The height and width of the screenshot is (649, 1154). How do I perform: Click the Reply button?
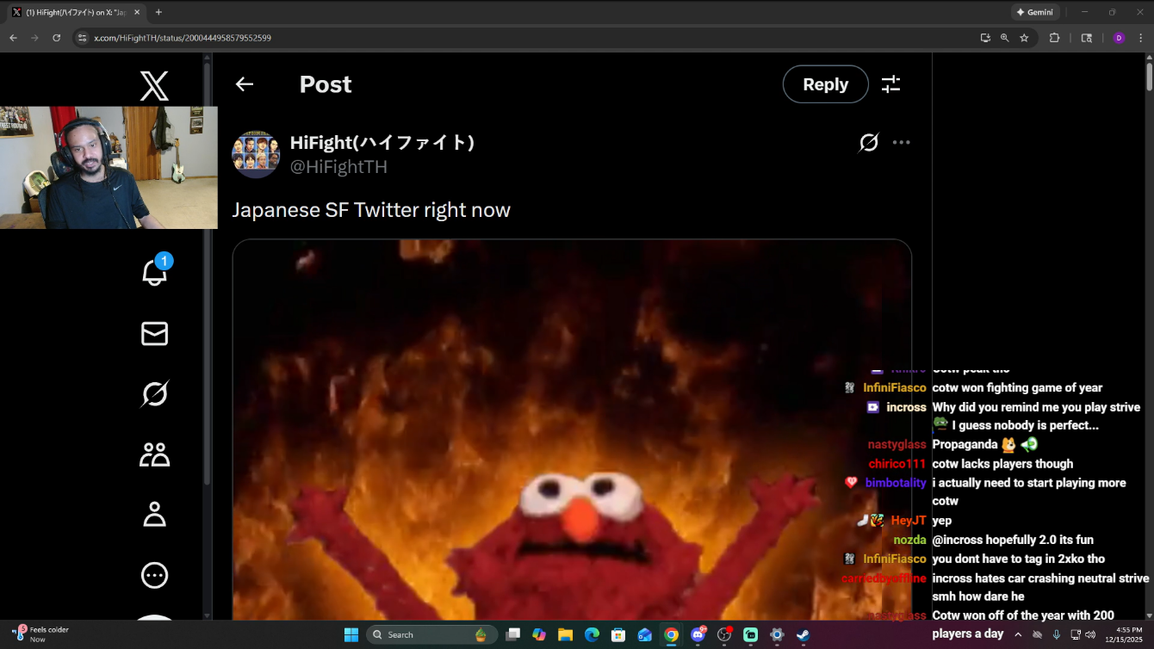tap(825, 84)
